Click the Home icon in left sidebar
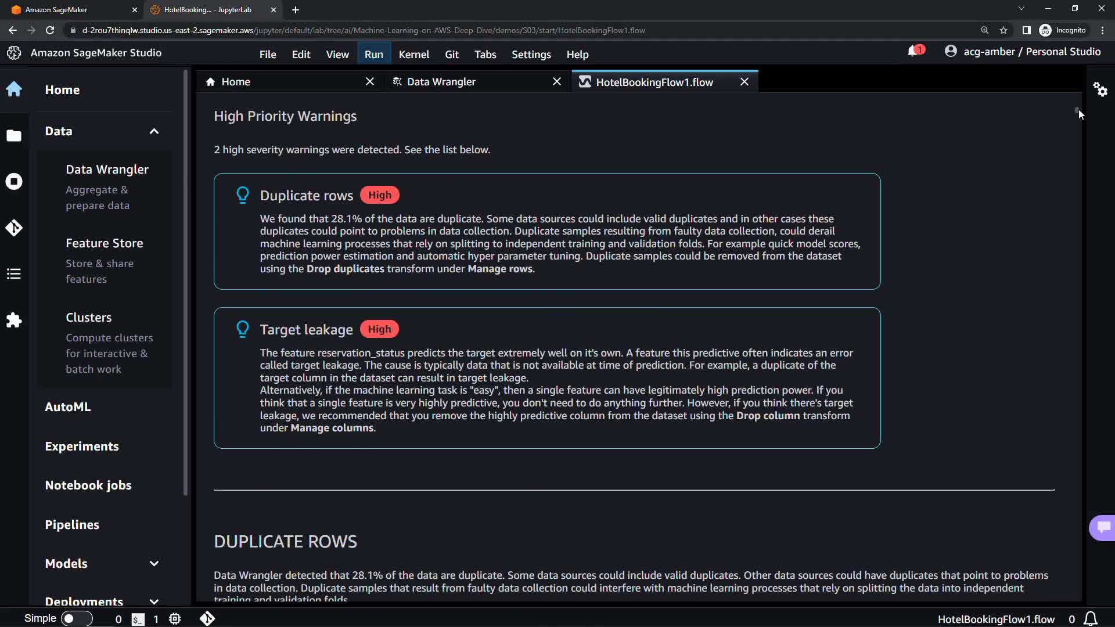The height and width of the screenshot is (627, 1115). click(14, 89)
